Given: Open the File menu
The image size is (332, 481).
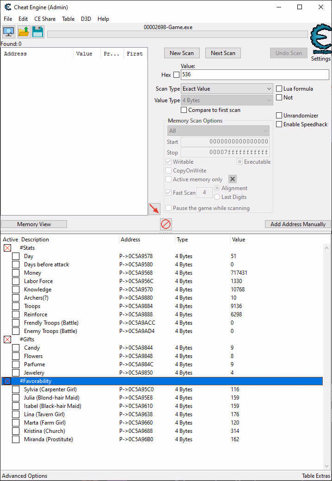Looking at the screenshot, I should (x=8, y=18).
